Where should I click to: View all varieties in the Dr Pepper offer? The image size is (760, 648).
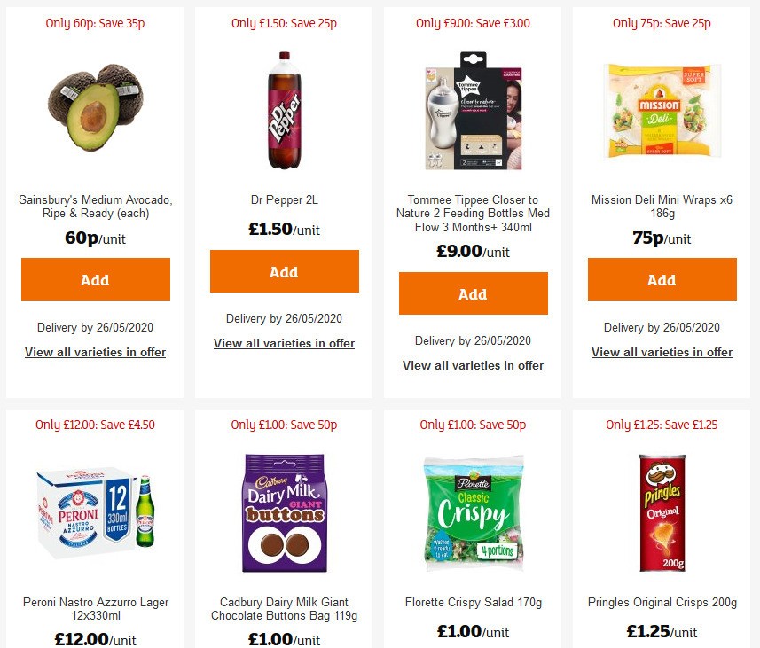(x=284, y=343)
